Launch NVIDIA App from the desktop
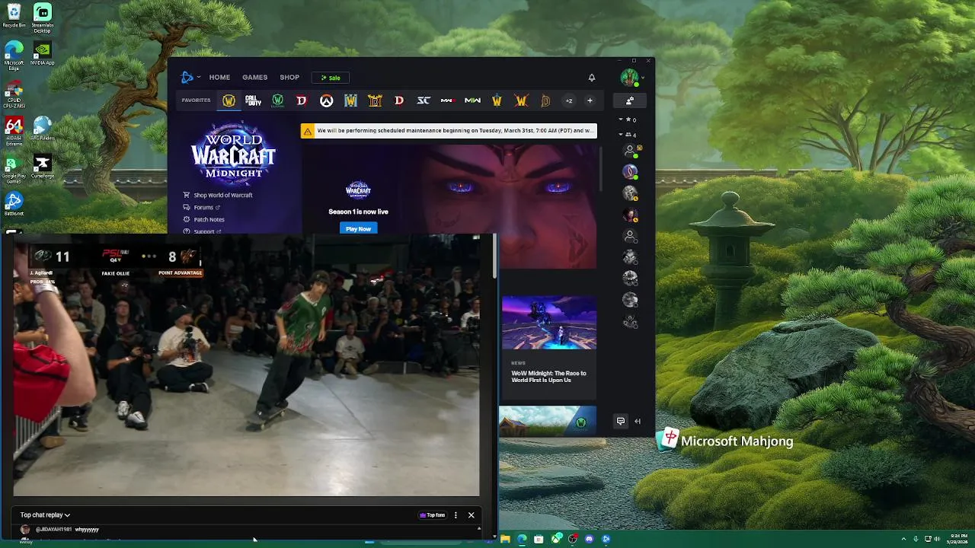 (43, 53)
